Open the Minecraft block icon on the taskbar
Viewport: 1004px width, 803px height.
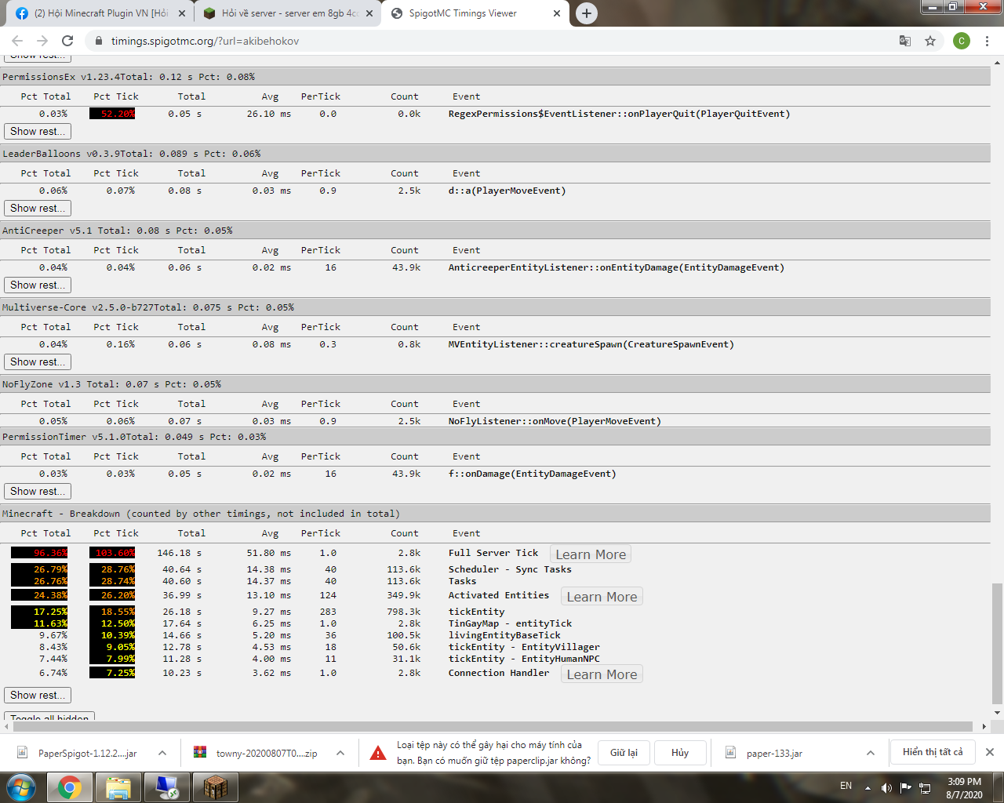point(216,787)
